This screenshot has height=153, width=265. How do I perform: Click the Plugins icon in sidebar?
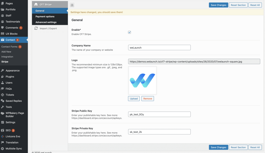click(x=3, y=77)
